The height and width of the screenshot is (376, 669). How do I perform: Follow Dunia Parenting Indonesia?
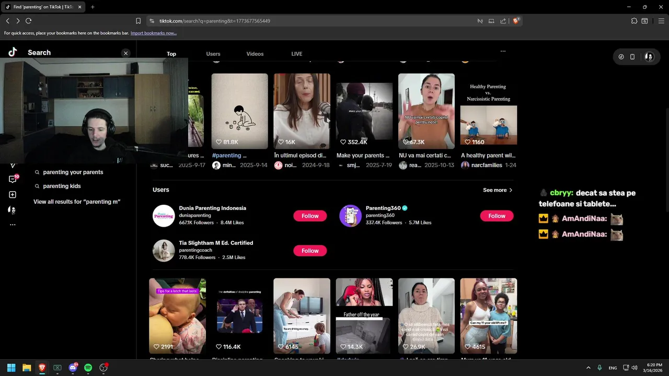point(310,216)
